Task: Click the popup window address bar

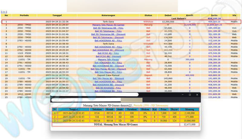Action: (94, 95)
